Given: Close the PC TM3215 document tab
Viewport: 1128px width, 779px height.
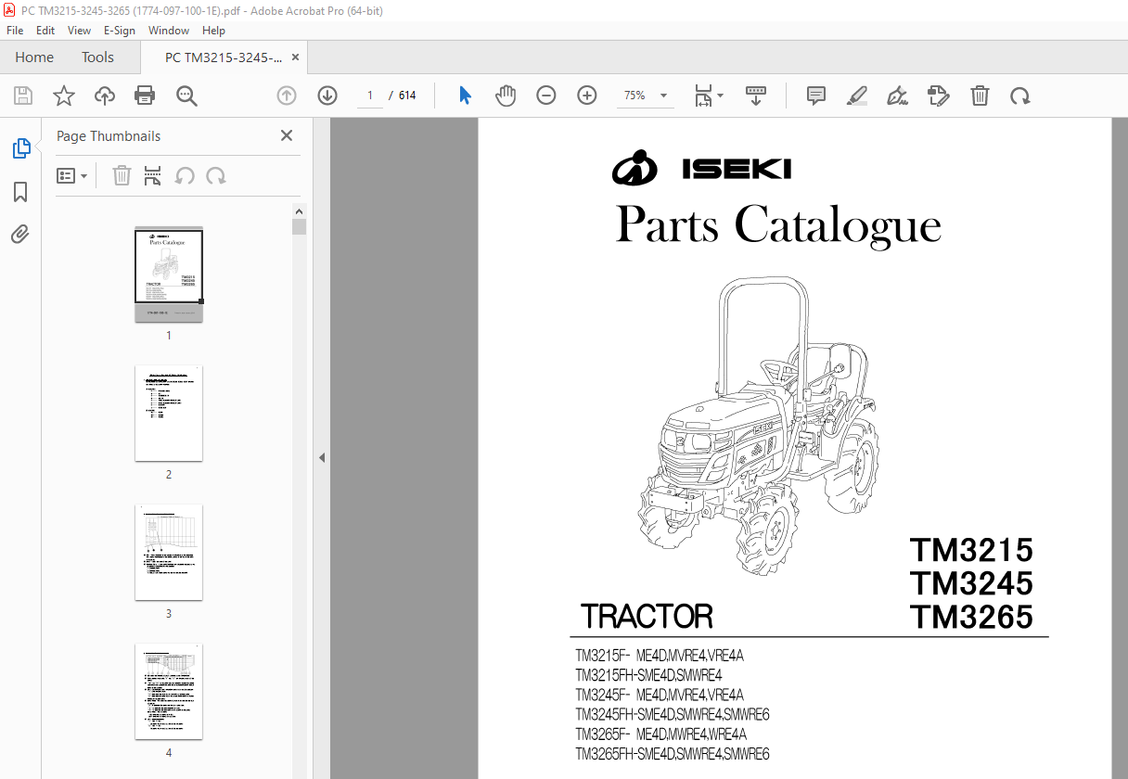Looking at the screenshot, I should pyautogui.click(x=296, y=57).
